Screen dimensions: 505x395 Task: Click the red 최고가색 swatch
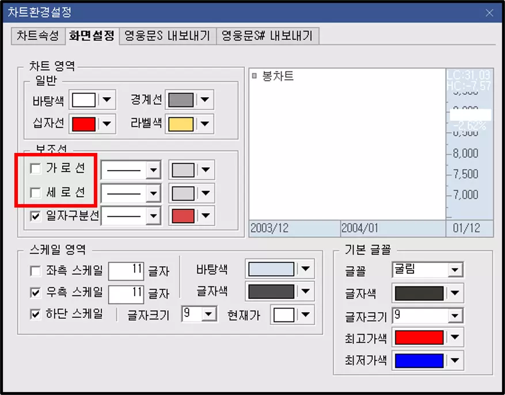coord(419,338)
